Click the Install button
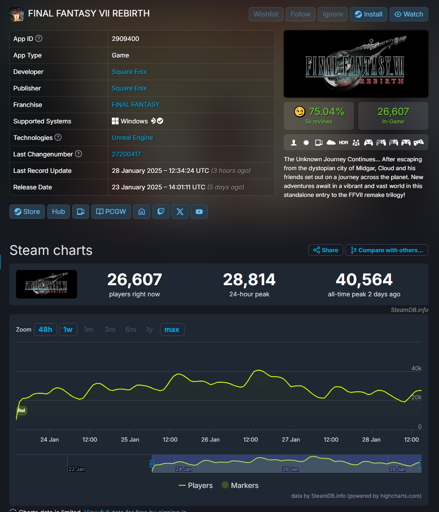439x512 pixels. point(369,14)
